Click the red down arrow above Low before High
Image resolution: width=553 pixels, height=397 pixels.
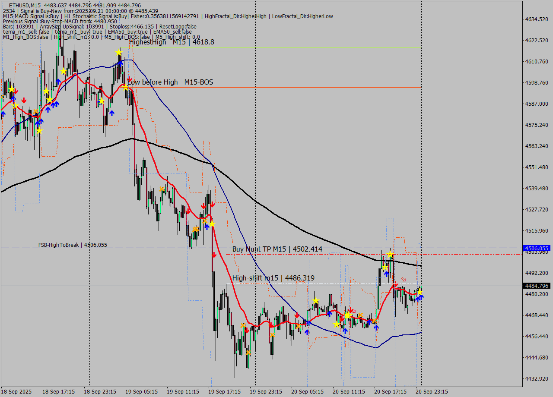tap(129, 79)
